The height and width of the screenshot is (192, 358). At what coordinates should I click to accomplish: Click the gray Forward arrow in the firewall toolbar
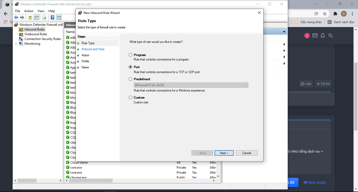22,18
